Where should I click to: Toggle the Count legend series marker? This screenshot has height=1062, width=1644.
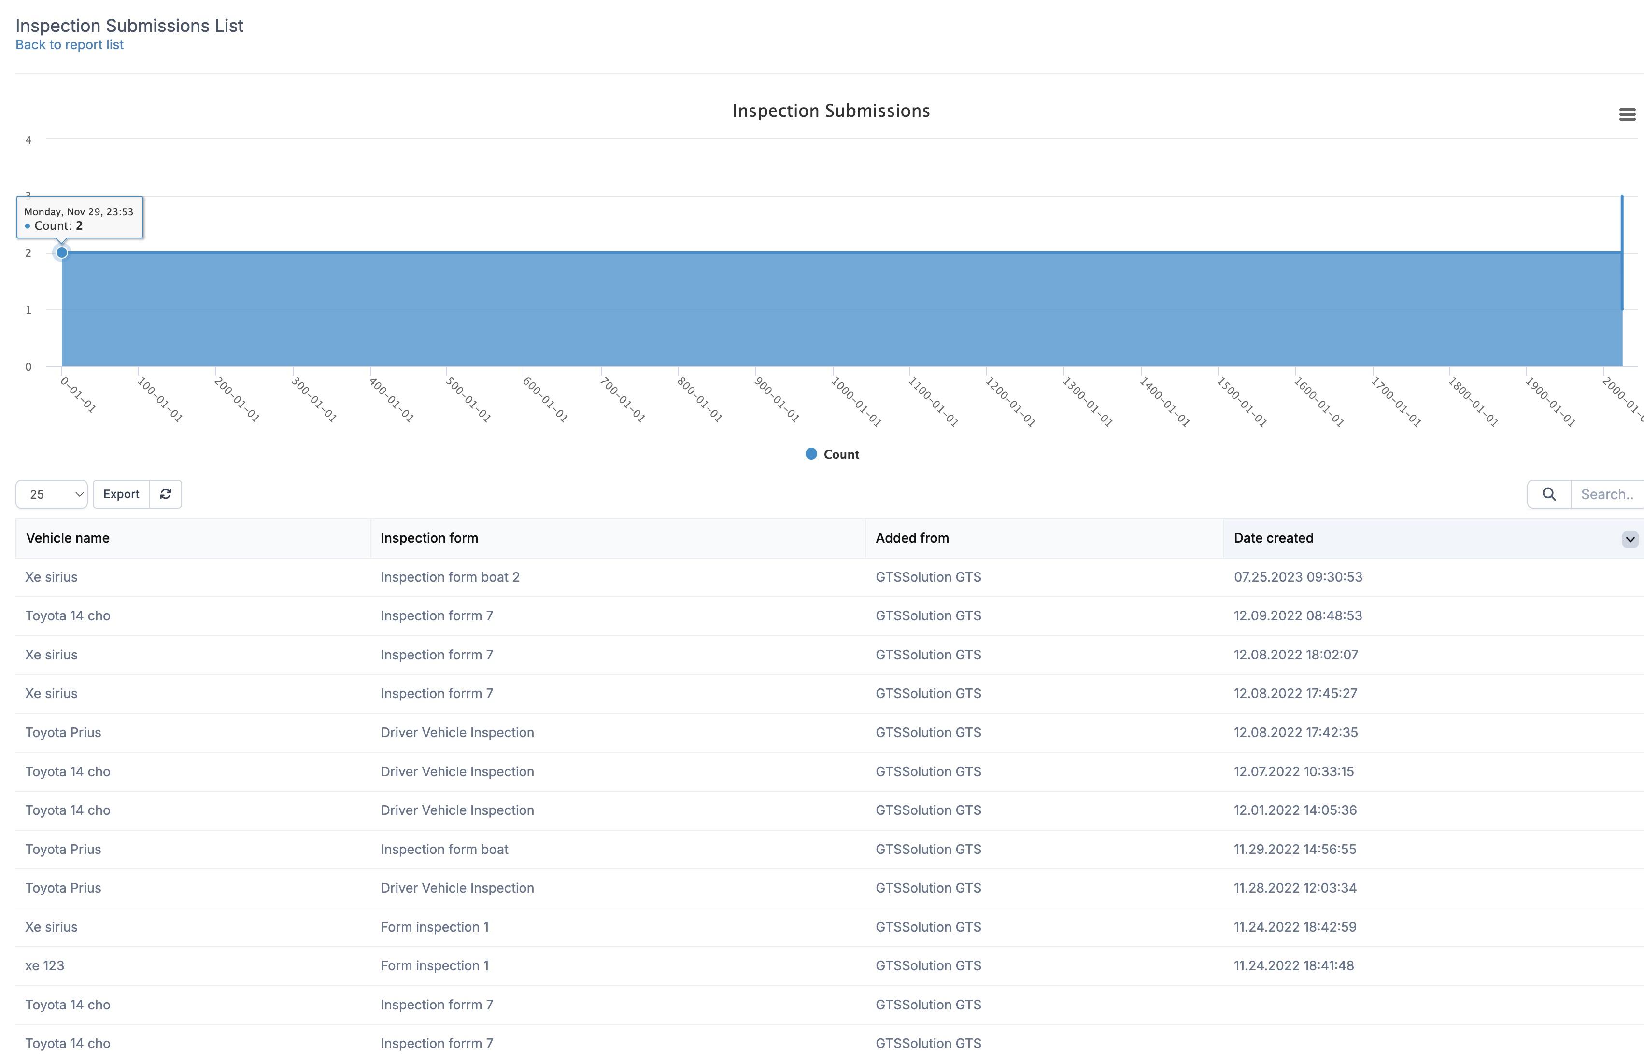(811, 454)
